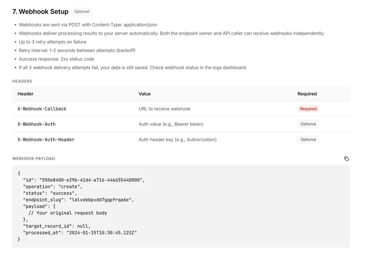366x255 pixels.
Task: Click the Optional badge beside Webhook Setup heading
Action: [81, 11]
